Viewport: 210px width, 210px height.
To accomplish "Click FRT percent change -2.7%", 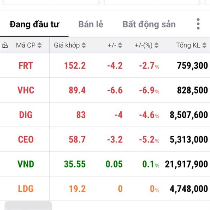I will pos(149,66).
